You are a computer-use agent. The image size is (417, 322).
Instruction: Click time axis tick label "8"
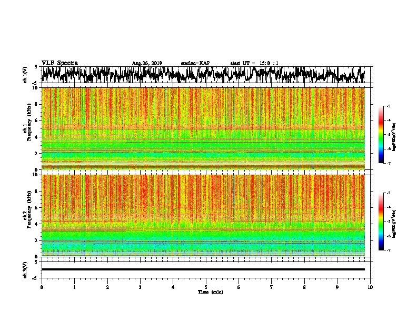pyautogui.click(x=304, y=287)
